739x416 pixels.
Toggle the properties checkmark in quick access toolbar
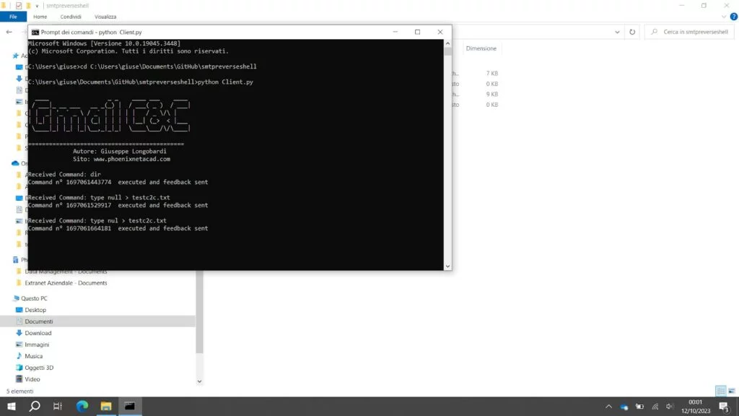[19, 5]
